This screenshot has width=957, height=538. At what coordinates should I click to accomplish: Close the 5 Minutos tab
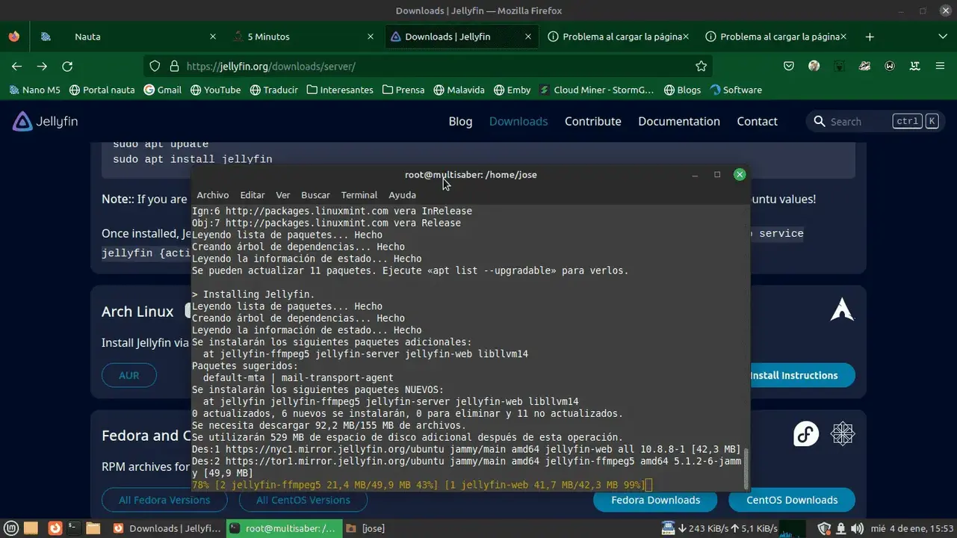tap(371, 37)
